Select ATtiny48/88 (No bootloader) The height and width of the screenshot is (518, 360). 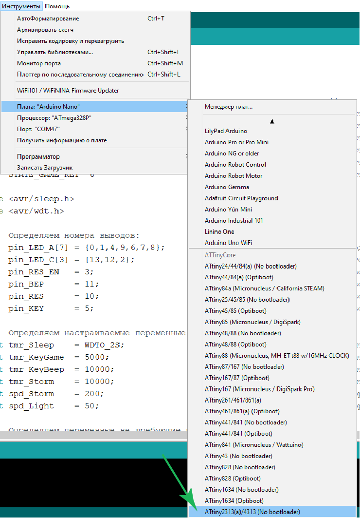pyautogui.click(x=272, y=333)
